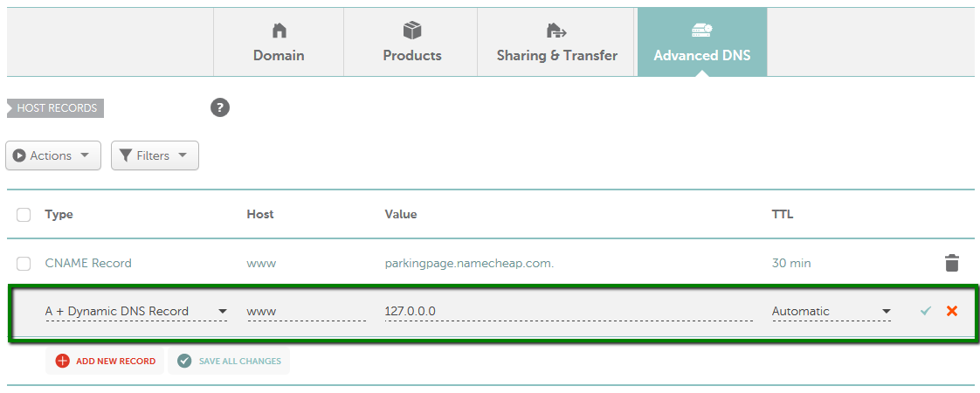The height and width of the screenshot is (393, 980).
Task: Click the 127.0.0.0 value input field
Action: [569, 311]
